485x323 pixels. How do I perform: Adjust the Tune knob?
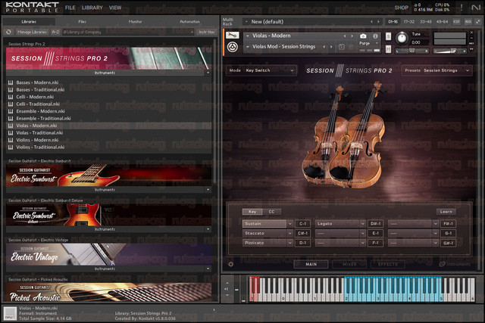[x=402, y=38]
